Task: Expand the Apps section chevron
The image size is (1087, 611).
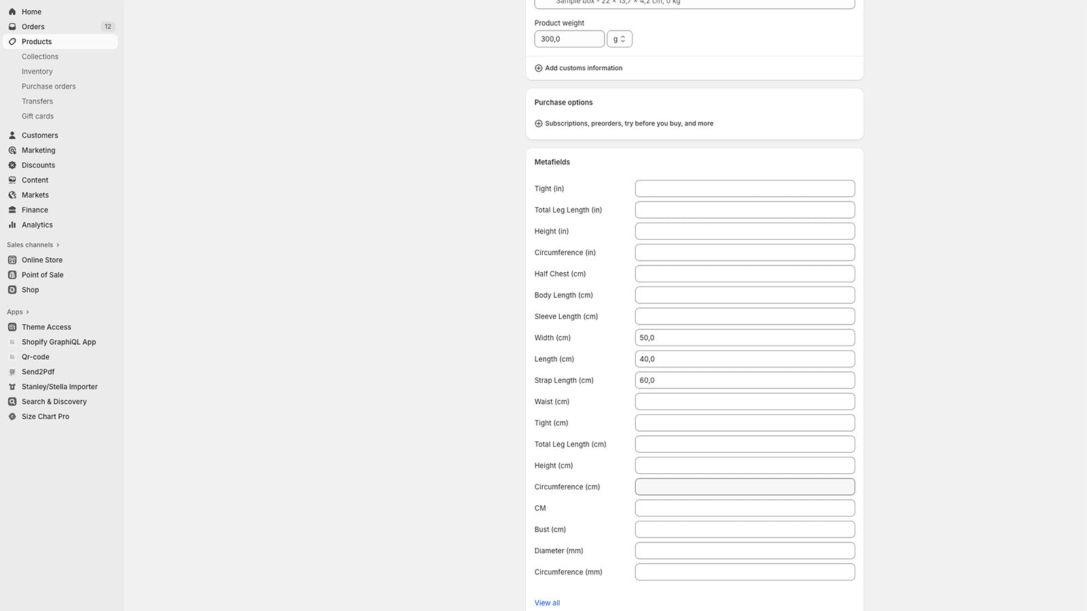Action: (27, 312)
